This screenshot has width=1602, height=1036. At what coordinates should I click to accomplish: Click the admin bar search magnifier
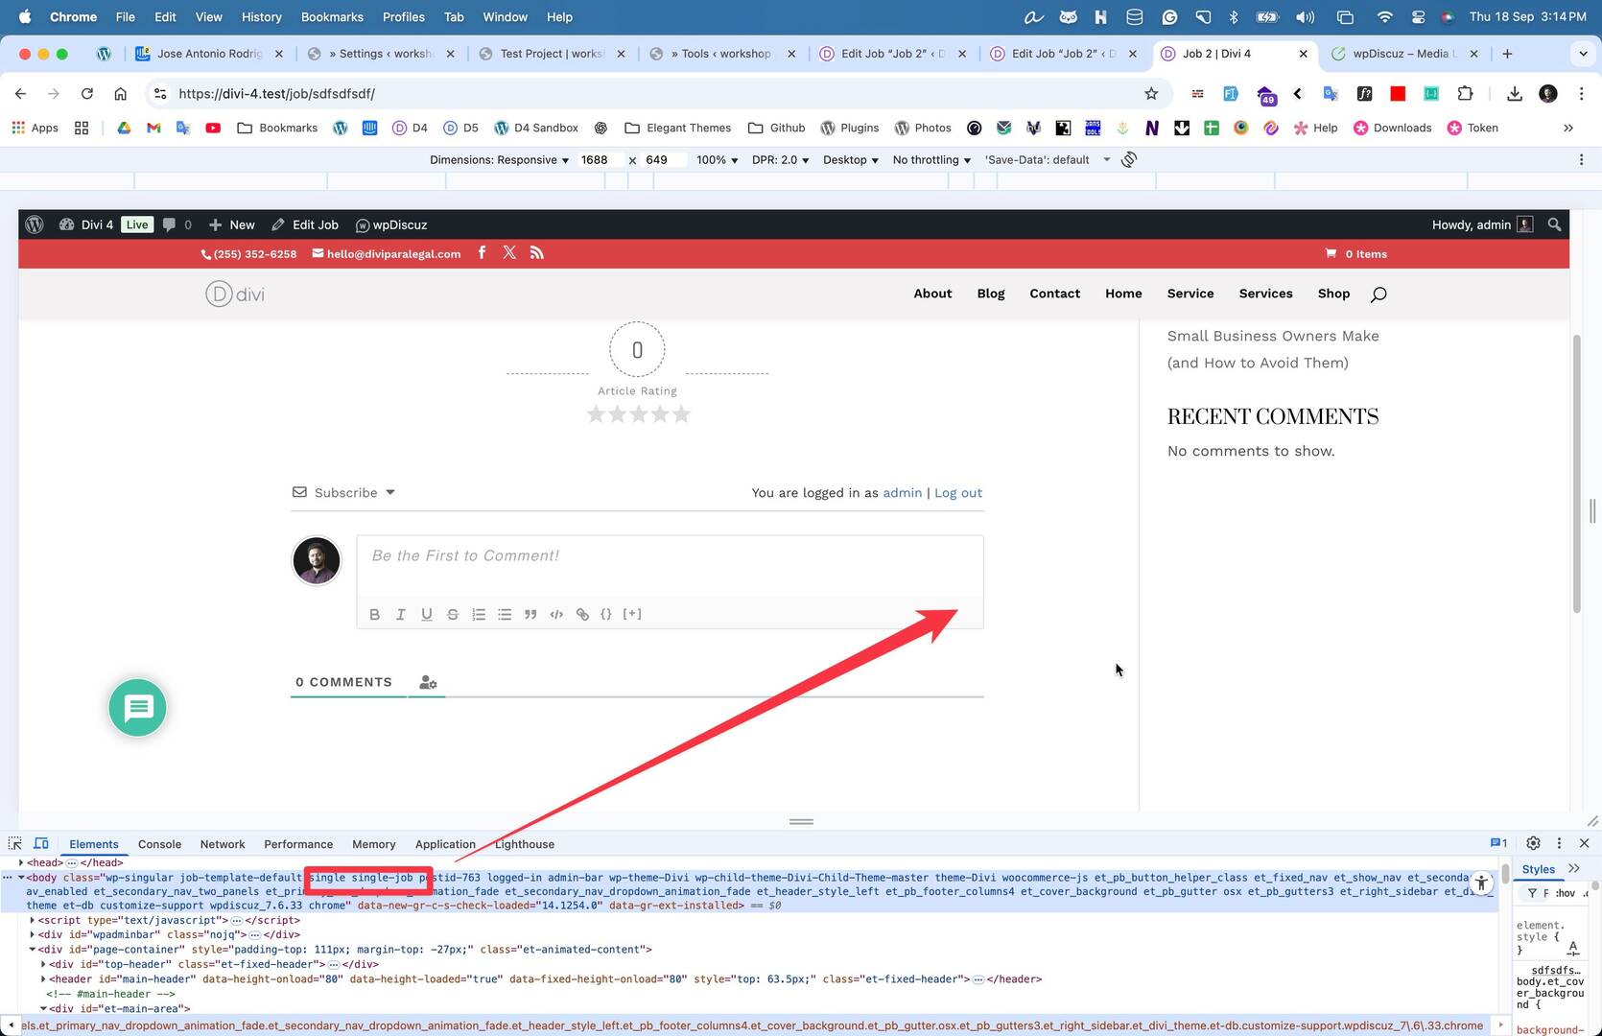1554,224
